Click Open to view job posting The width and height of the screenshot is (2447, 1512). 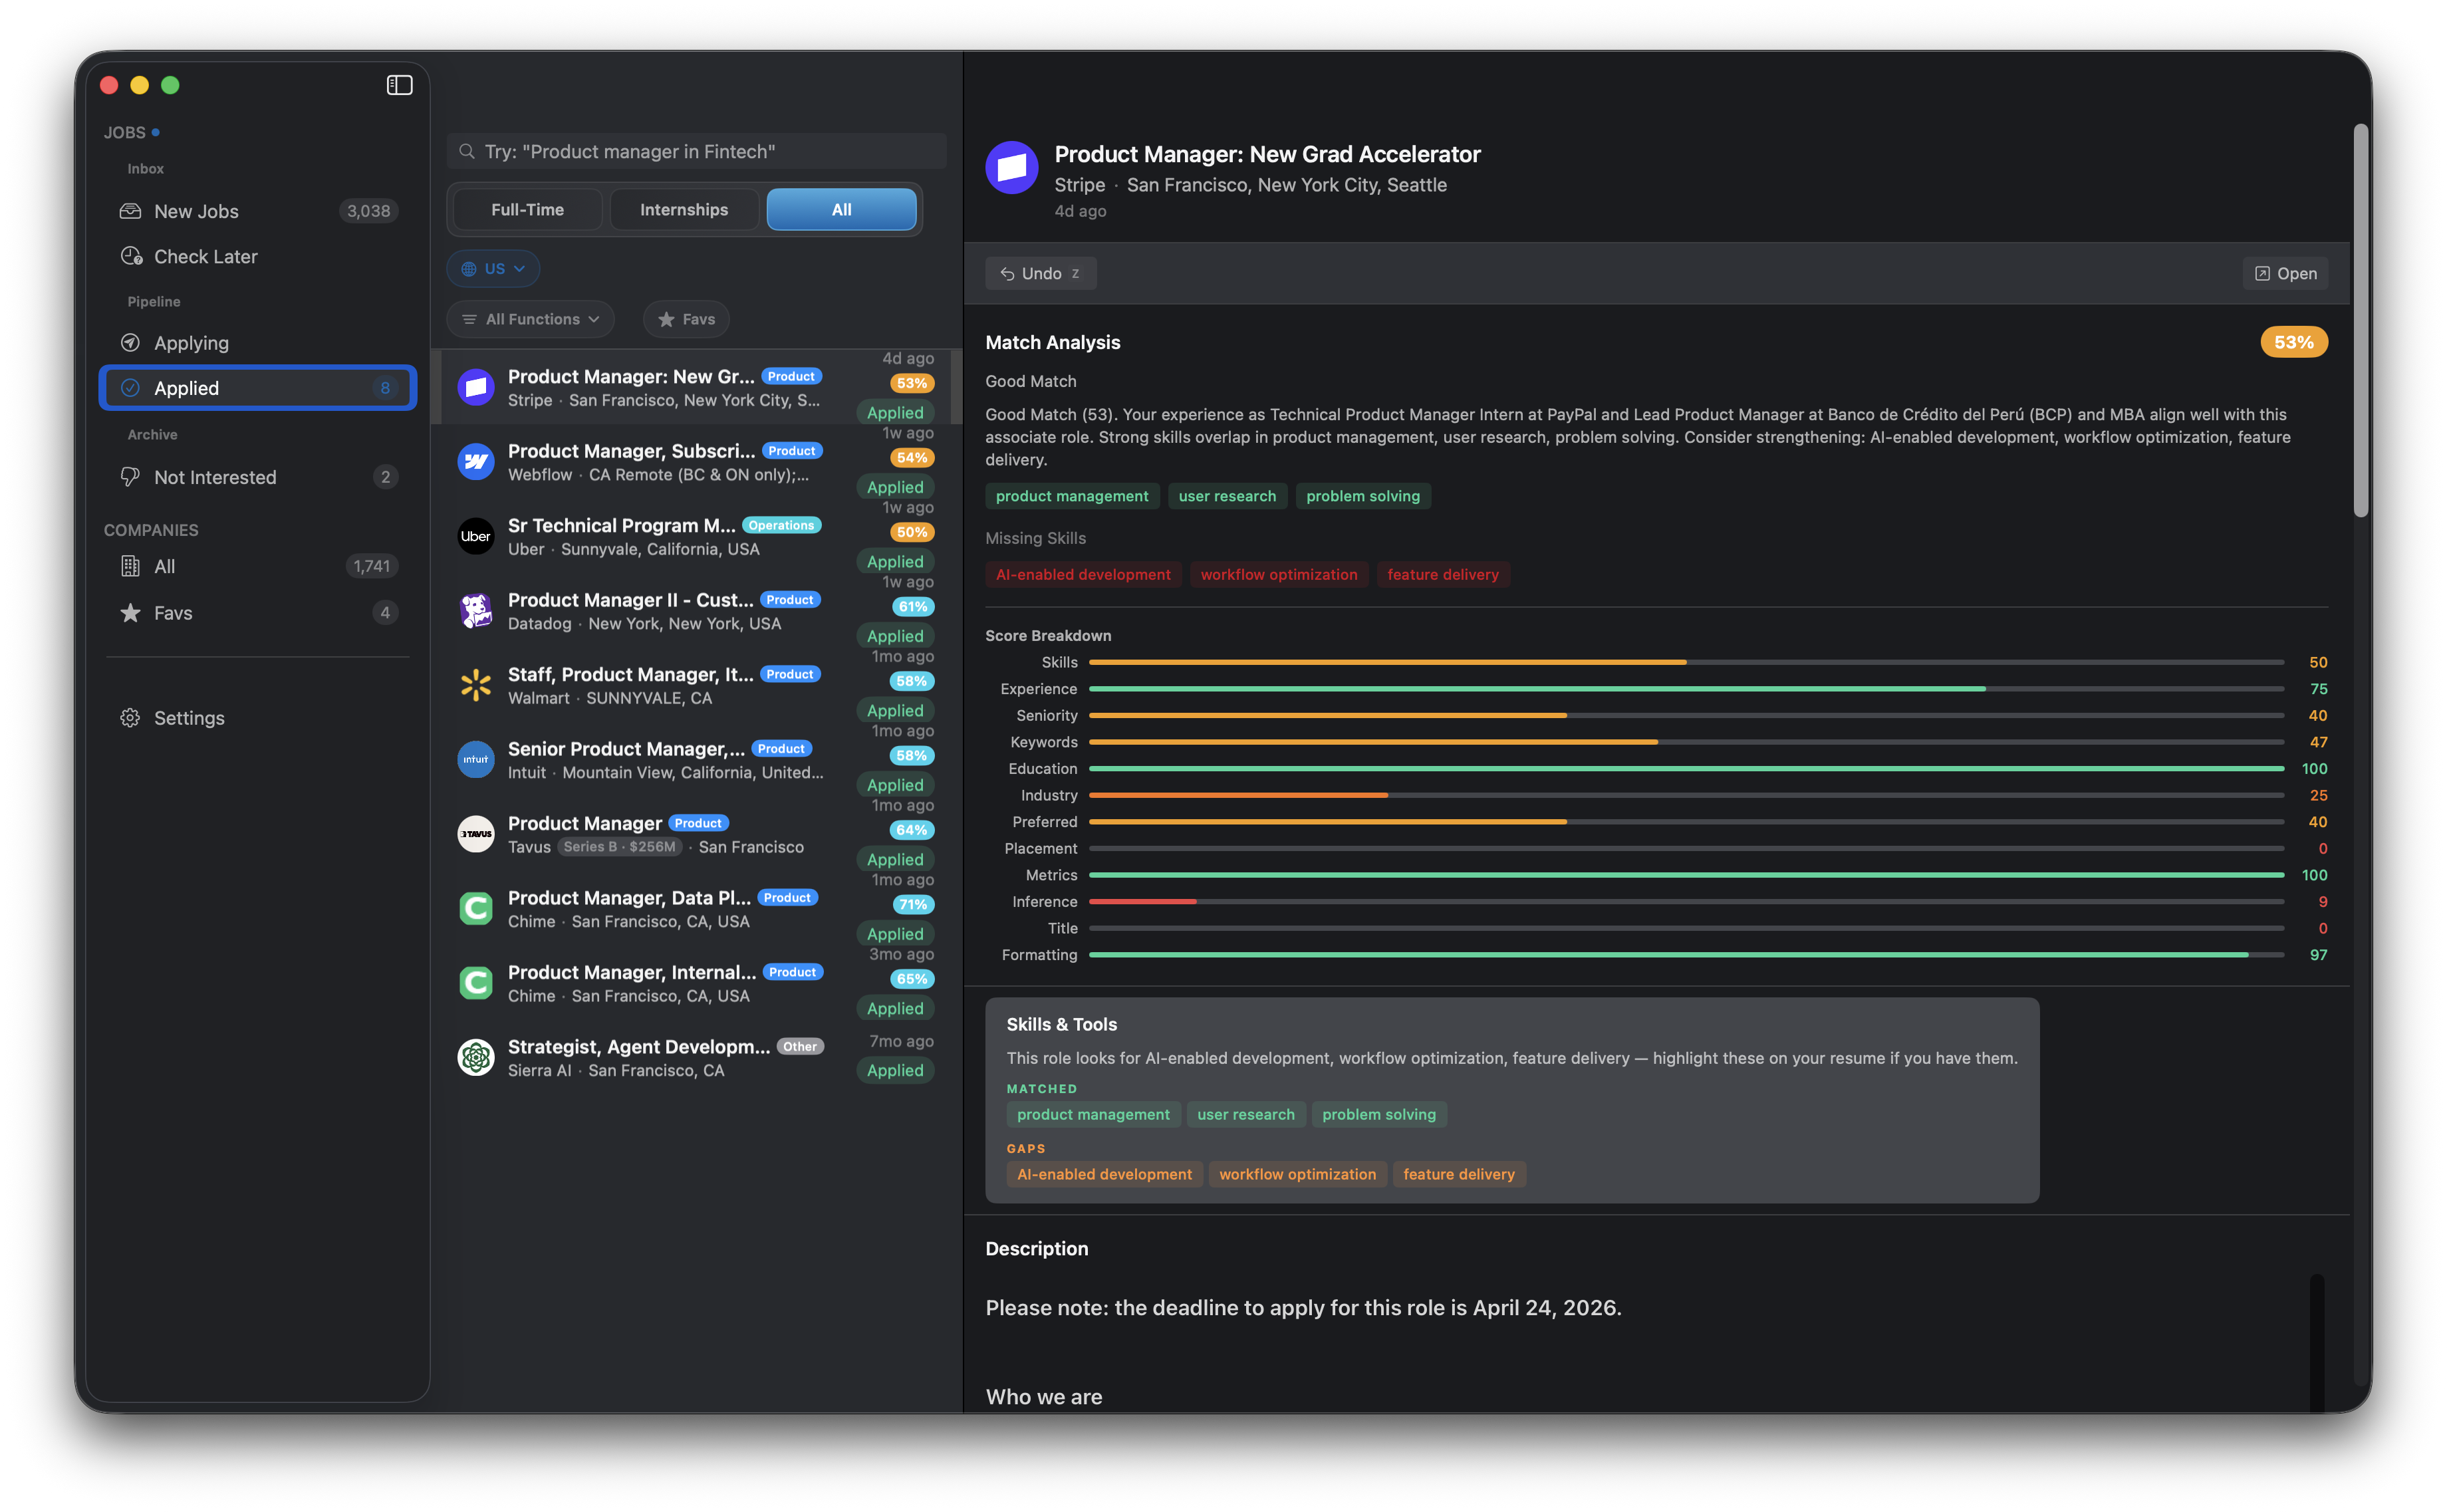pos(2285,273)
